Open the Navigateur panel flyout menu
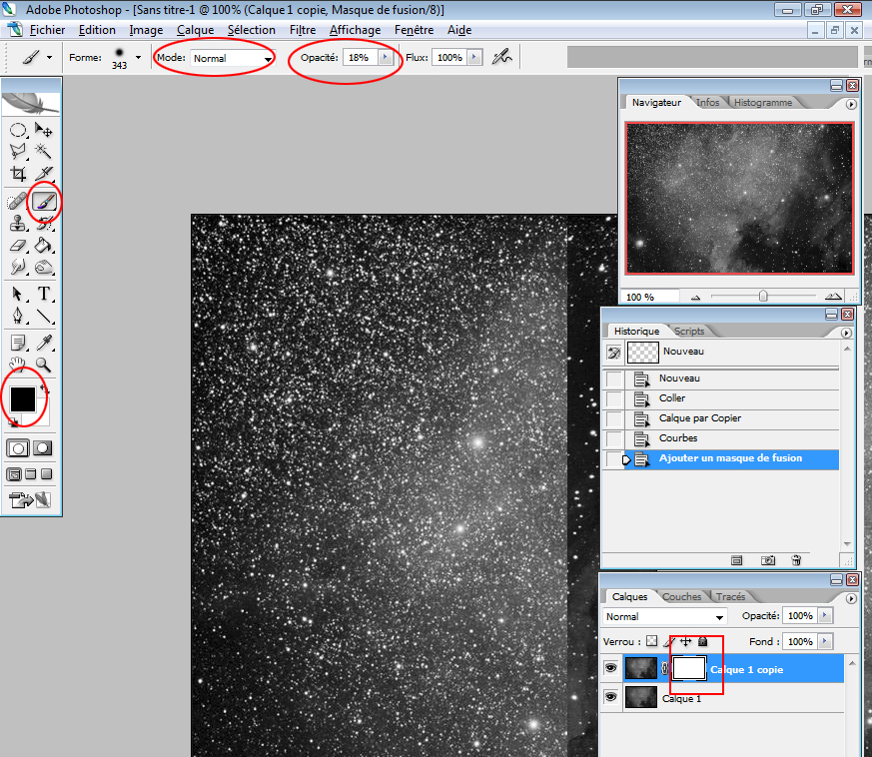The image size is (872, 757). [851, 104]
